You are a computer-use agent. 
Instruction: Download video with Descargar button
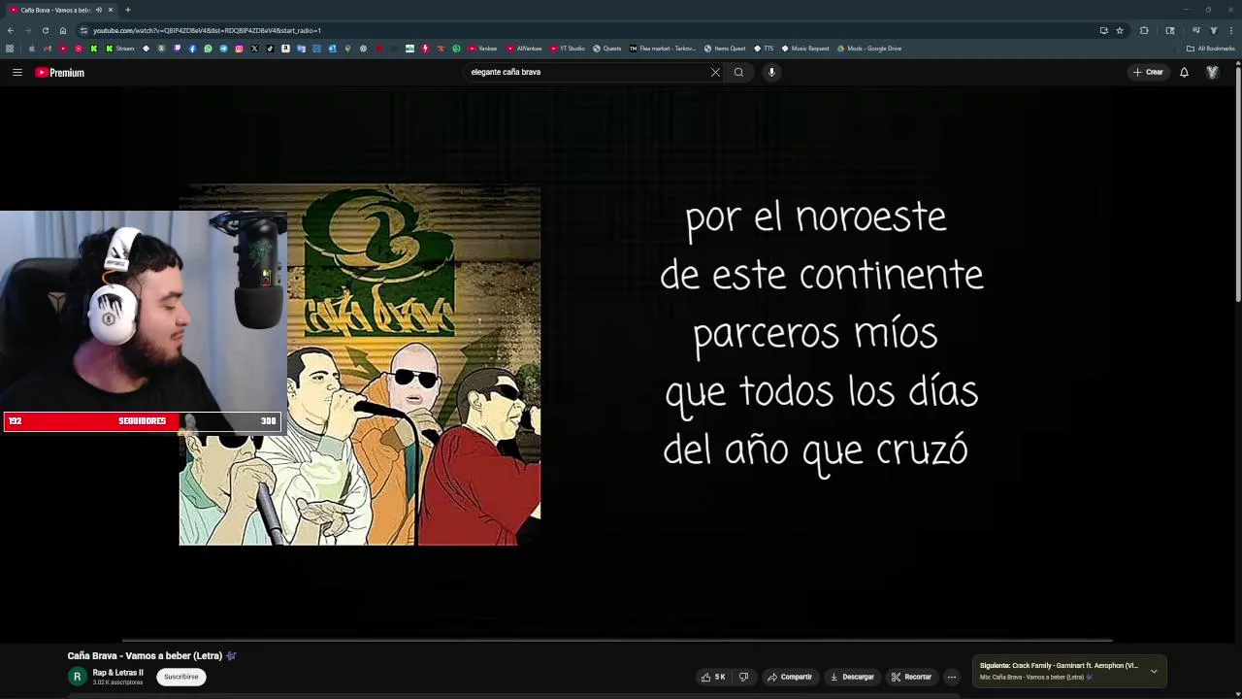click(x=852, y=677)
